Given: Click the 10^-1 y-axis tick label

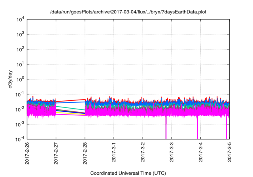Looking at the screenshot, I should (x=20, y=94).
